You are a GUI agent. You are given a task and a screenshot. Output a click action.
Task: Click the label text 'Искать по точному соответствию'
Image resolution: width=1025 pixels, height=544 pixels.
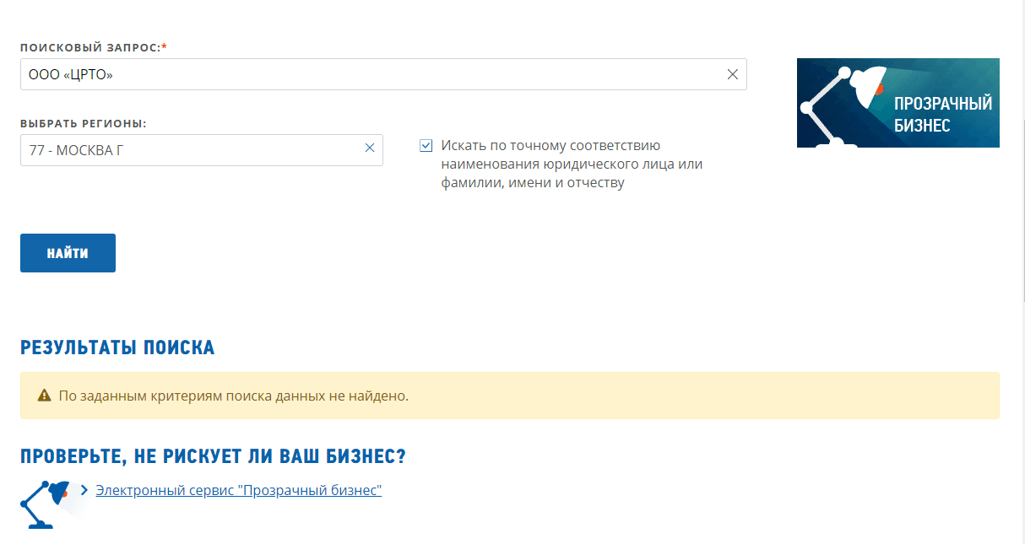[x=550, y=145]
